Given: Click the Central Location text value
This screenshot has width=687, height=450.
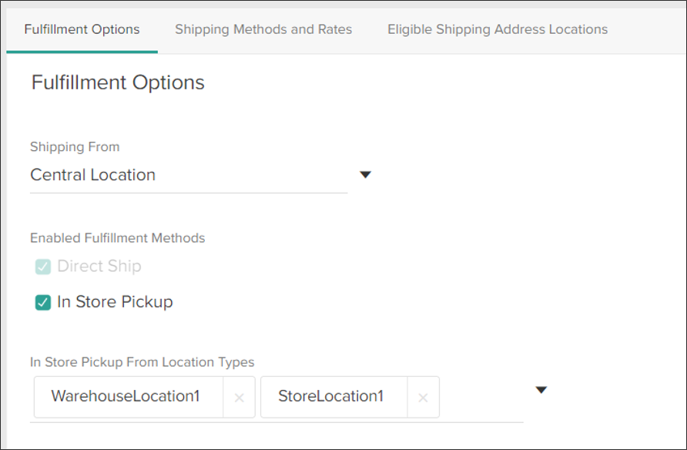Looking at the screenshot, I should (x=92, y=175).
